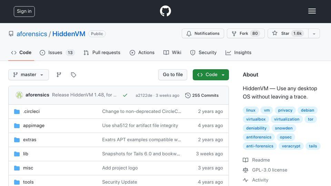Select the virtualization topic tag

[x=287, y=119]
